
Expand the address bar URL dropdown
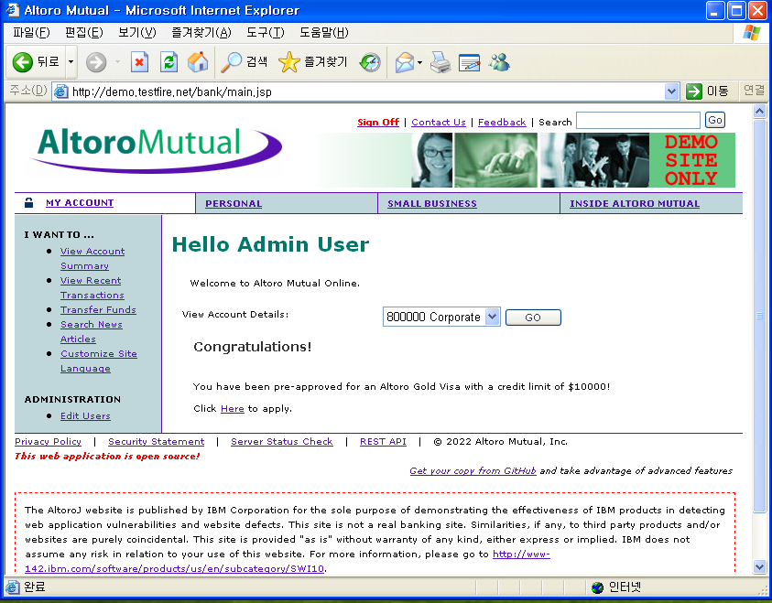click(671, 92)
